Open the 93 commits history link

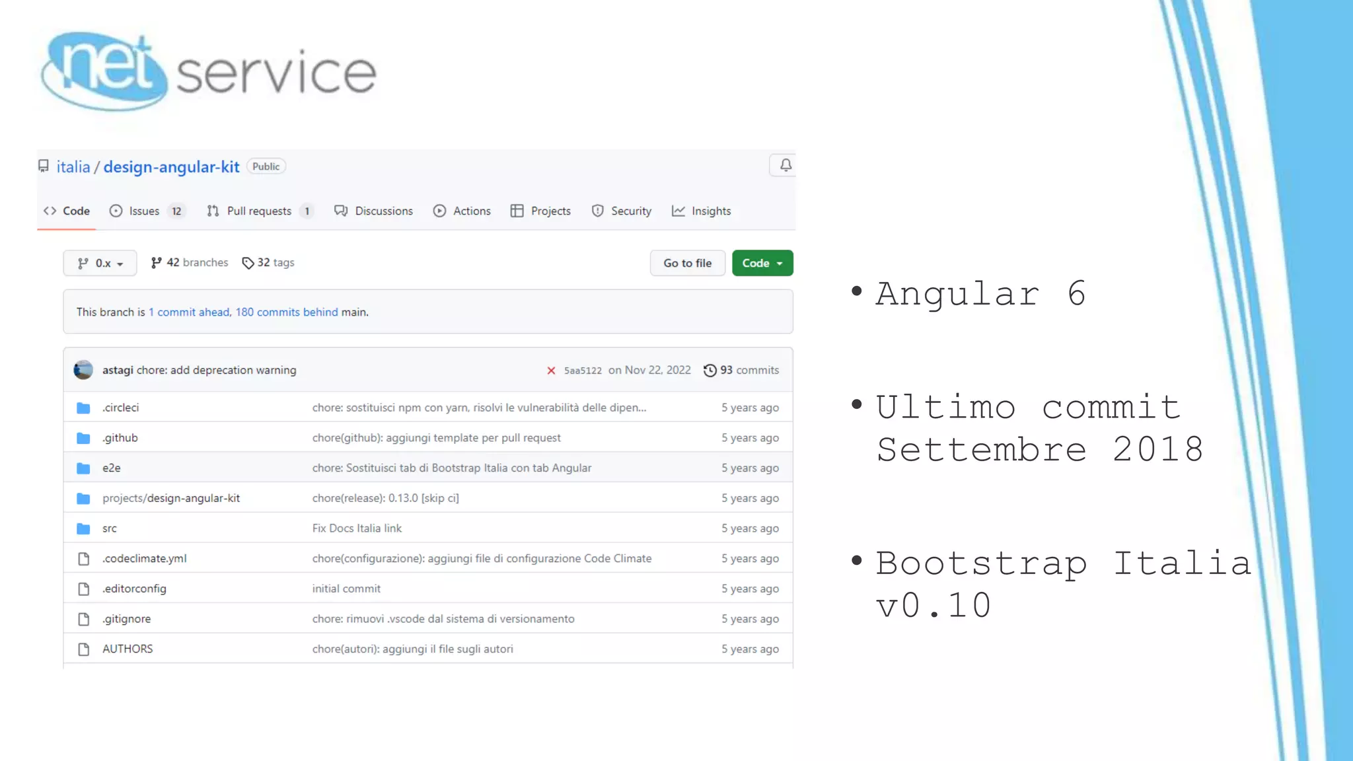pos(741,371)
